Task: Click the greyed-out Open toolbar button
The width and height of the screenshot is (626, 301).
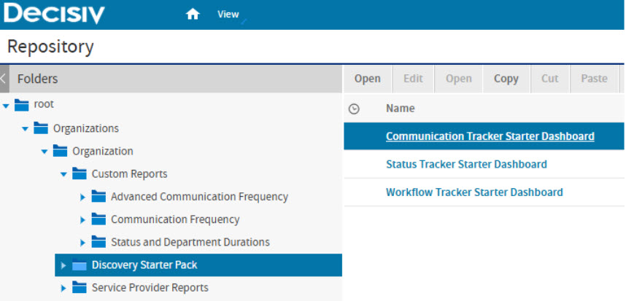Action: (459, 79)
